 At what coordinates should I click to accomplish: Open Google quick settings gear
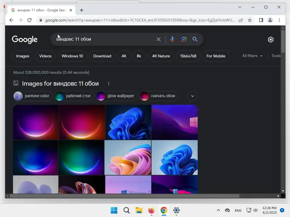(x=270, y=40)
